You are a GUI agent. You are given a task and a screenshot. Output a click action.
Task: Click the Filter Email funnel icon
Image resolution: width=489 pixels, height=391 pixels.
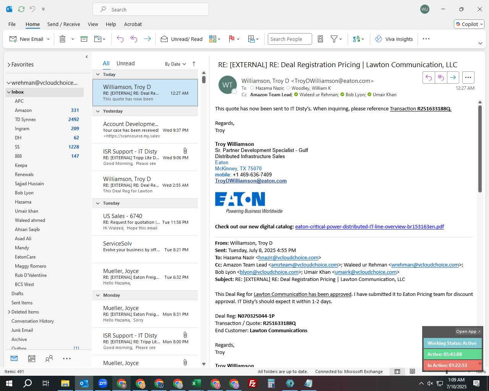tap(334, 39)
